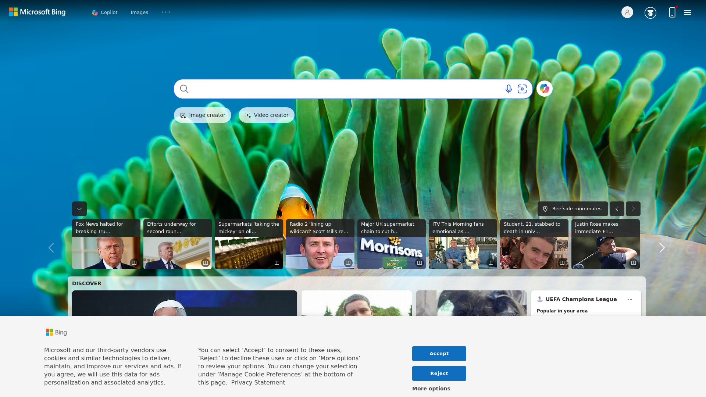This screenshot has height=397, width=706.
Task: Open the ellipsis menu in the navigation bar
Action: 166,12
